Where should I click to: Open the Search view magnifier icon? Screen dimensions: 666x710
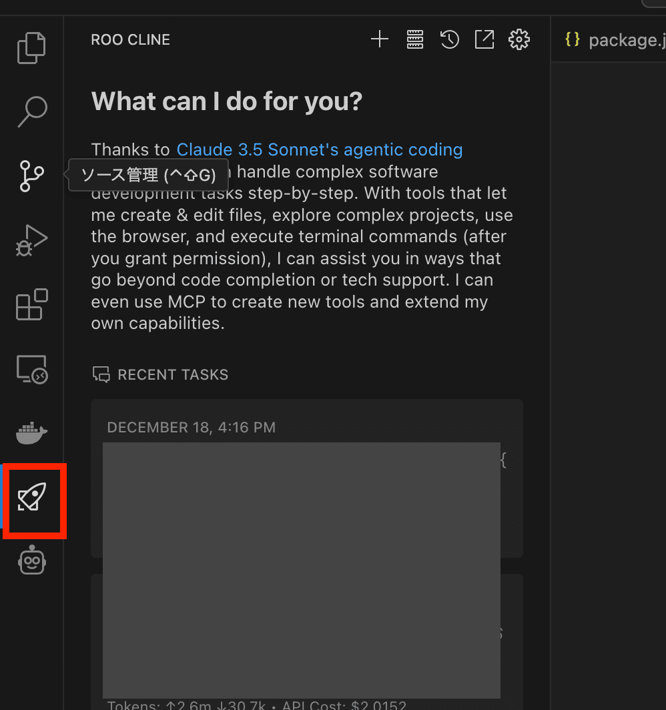point(31,112)
